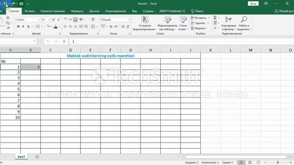This screenshot has height=165, width=294.
Task: Open the Формулы ribbon tab
Action: [x=77, y=11]
